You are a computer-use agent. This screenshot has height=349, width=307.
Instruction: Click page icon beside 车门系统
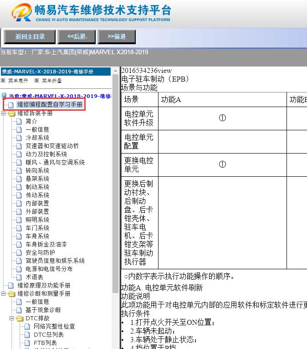[x=19, y=228]
